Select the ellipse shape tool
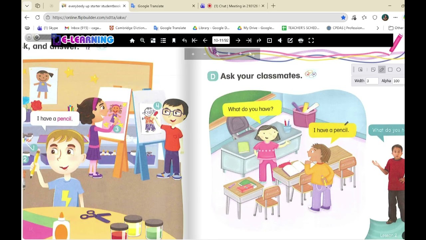The image size is (426, 240). pos(398,70)
